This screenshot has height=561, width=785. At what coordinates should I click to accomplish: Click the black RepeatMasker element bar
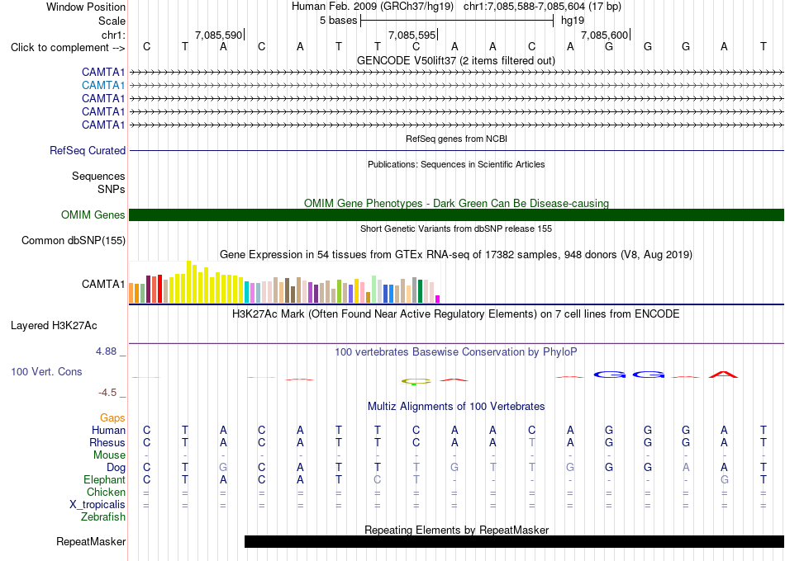click(514, 541)
